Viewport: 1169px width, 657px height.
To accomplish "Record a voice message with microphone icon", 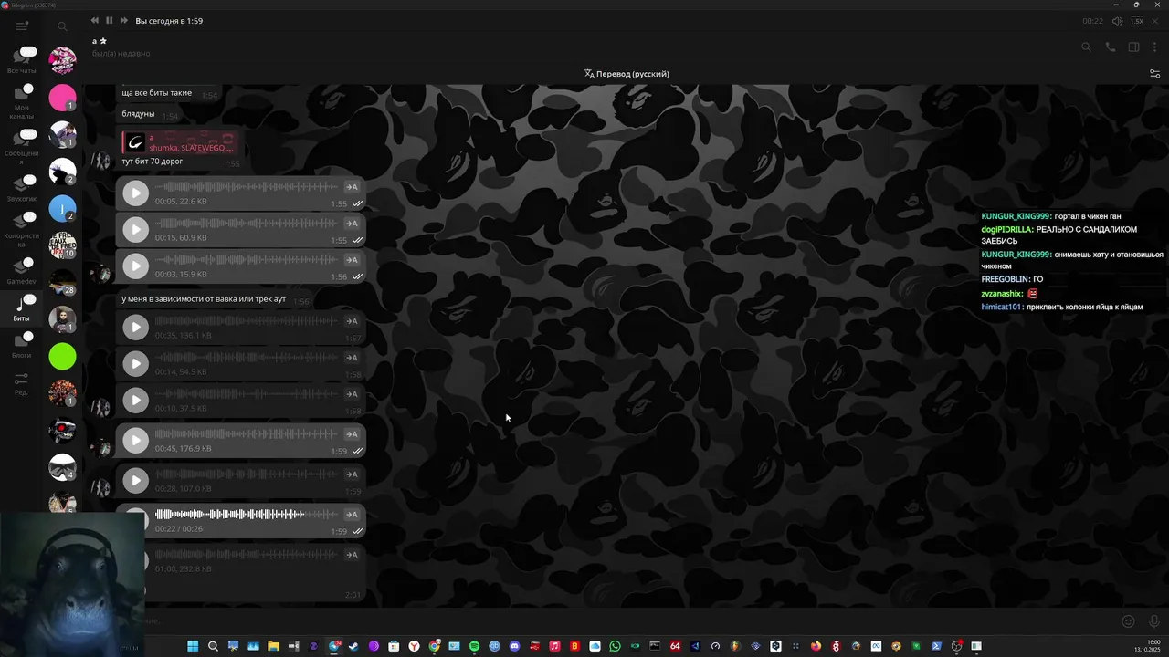I will pos(1154,621).
